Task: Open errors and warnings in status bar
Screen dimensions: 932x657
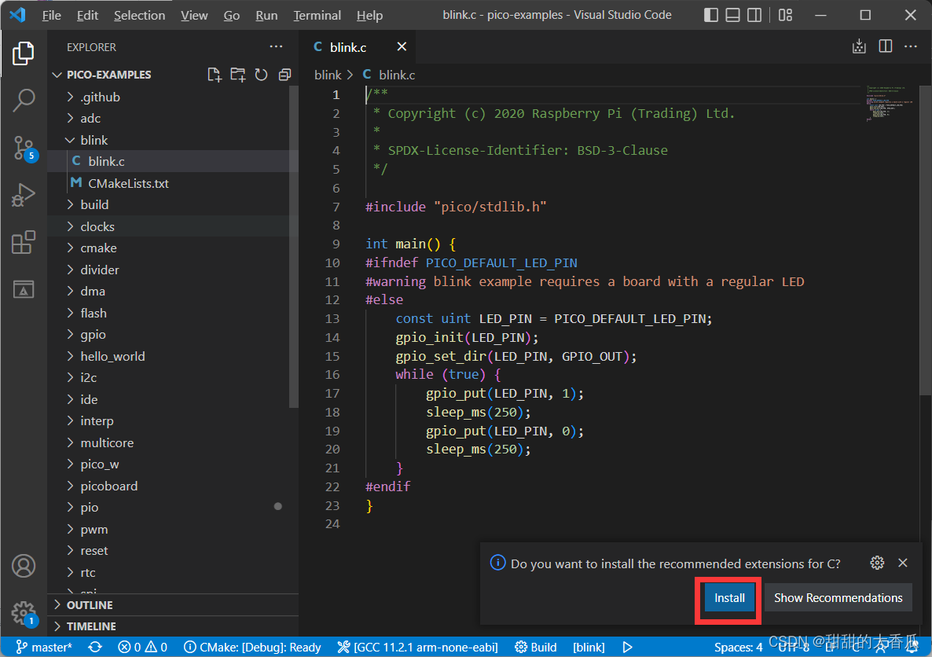Action: [143, 647]
